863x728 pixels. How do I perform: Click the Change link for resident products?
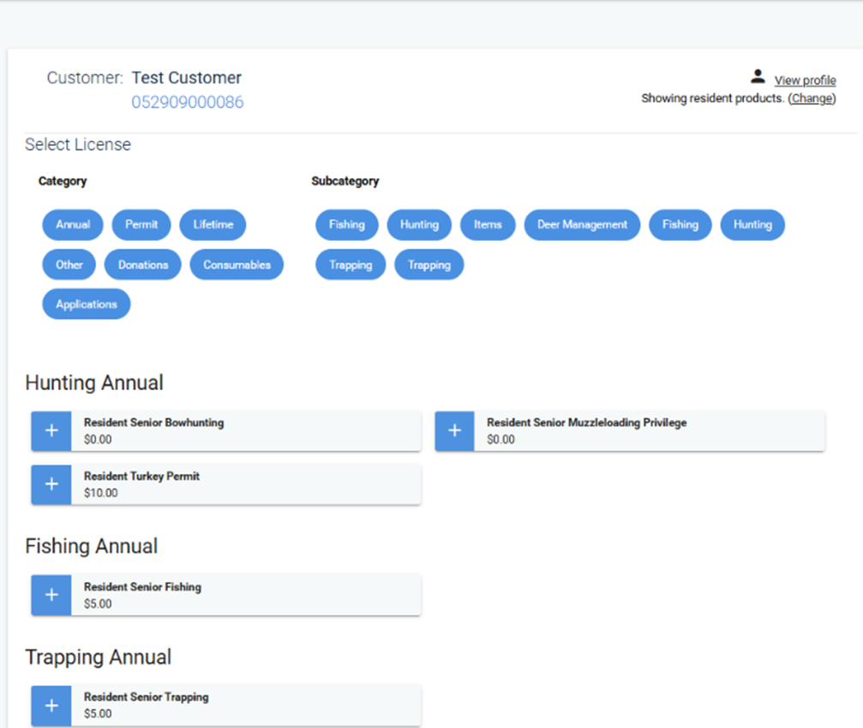(x=811, y=99)
